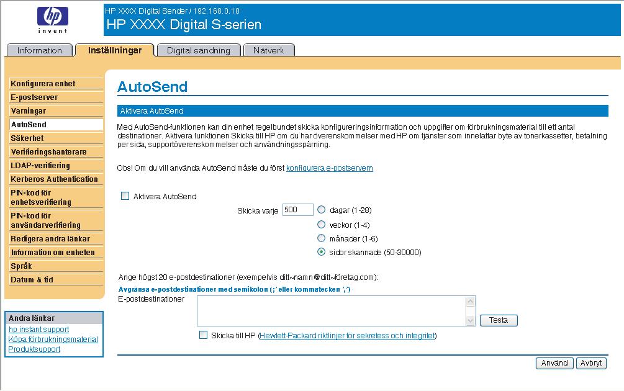Viewport: 624px width, 391px height.
Task: Enable the Aktivera AutoSend checkbox
Action: click(x=125, y=195)
